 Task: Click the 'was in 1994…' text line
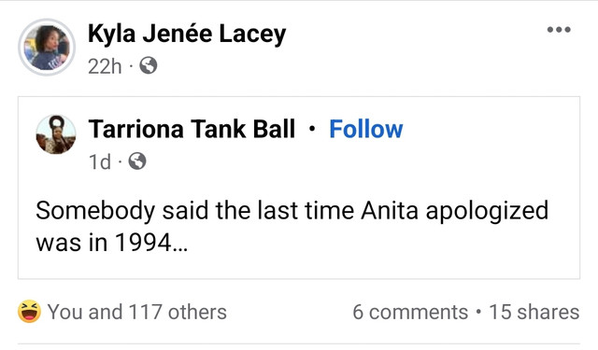(x=112, y=243)
